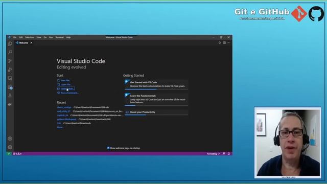The image size is (327, 184).
Task: Split the editor using the layout icon
Action: (x=224, y=43)
